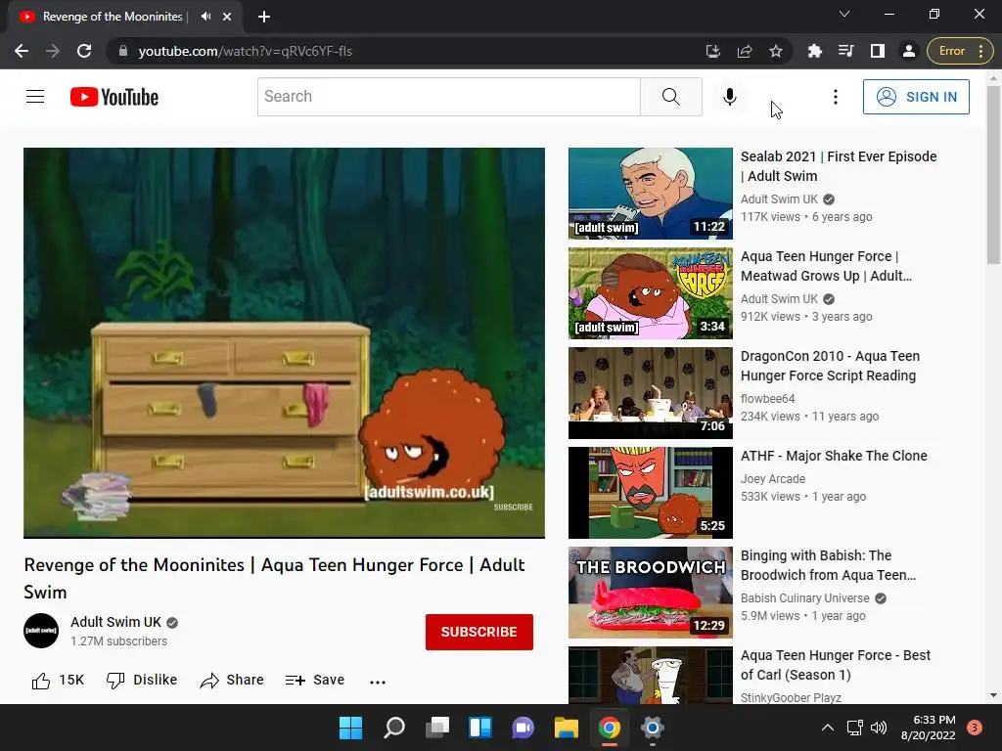Screen dimensions: 1002x751
Task: Open the YouTube hamburger guide menu
Action: pos(35,97)
